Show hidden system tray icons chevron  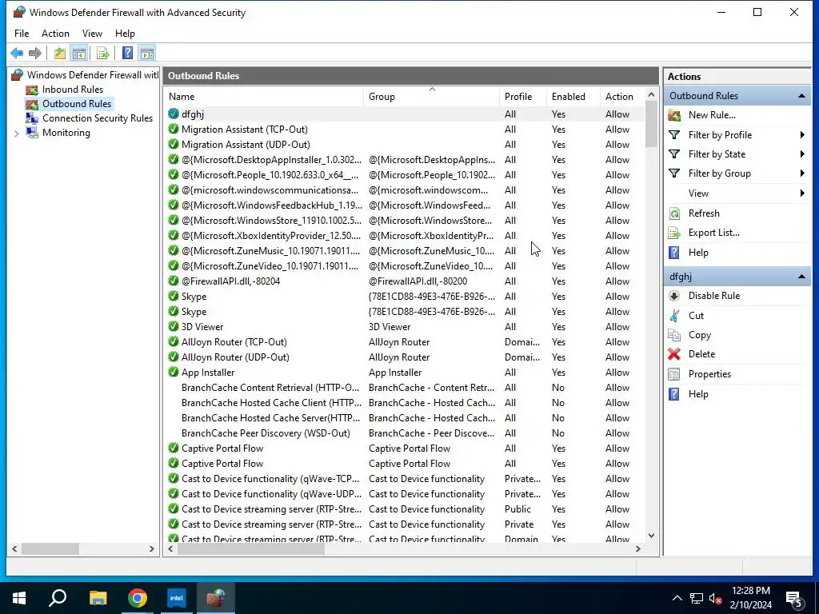[677, 598]
